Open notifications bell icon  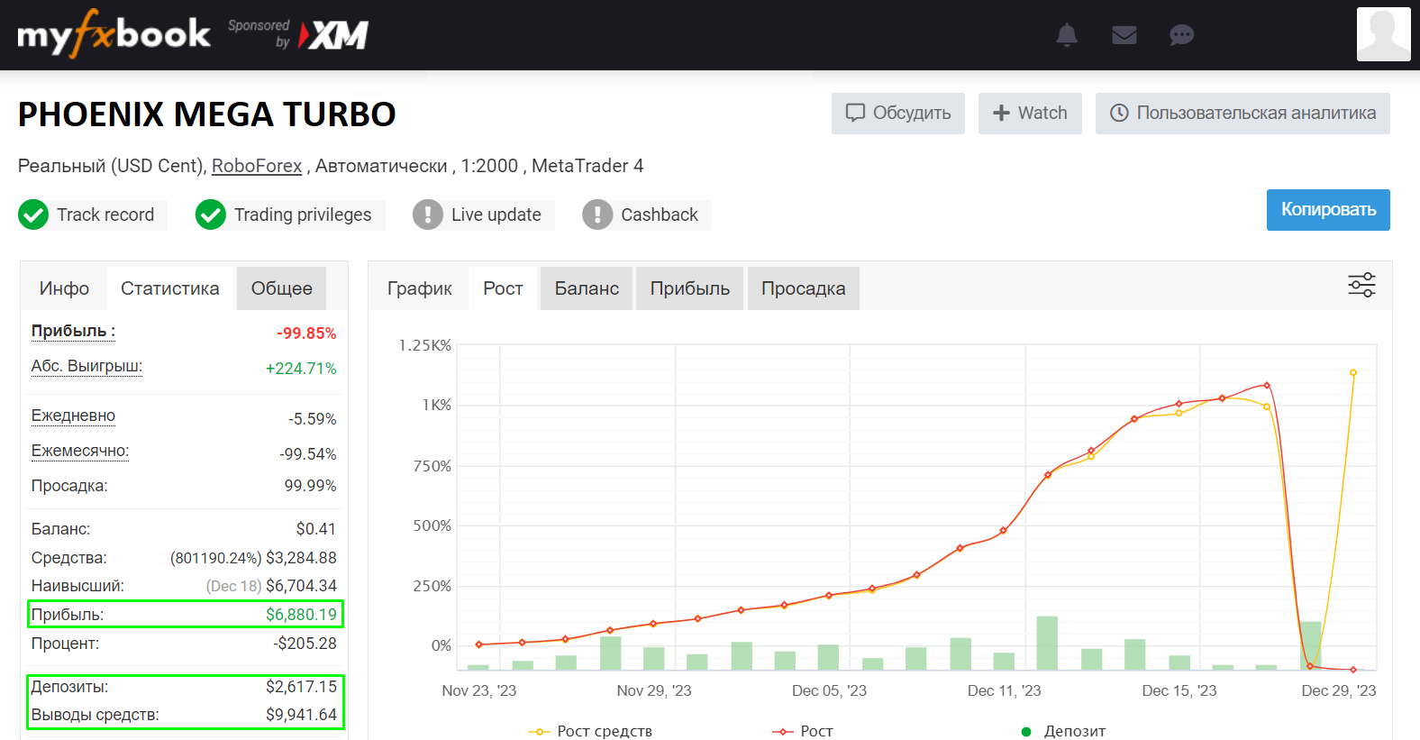[x=1067, y=35]
